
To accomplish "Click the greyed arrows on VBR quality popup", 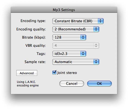I will click(x=96, y=45).
